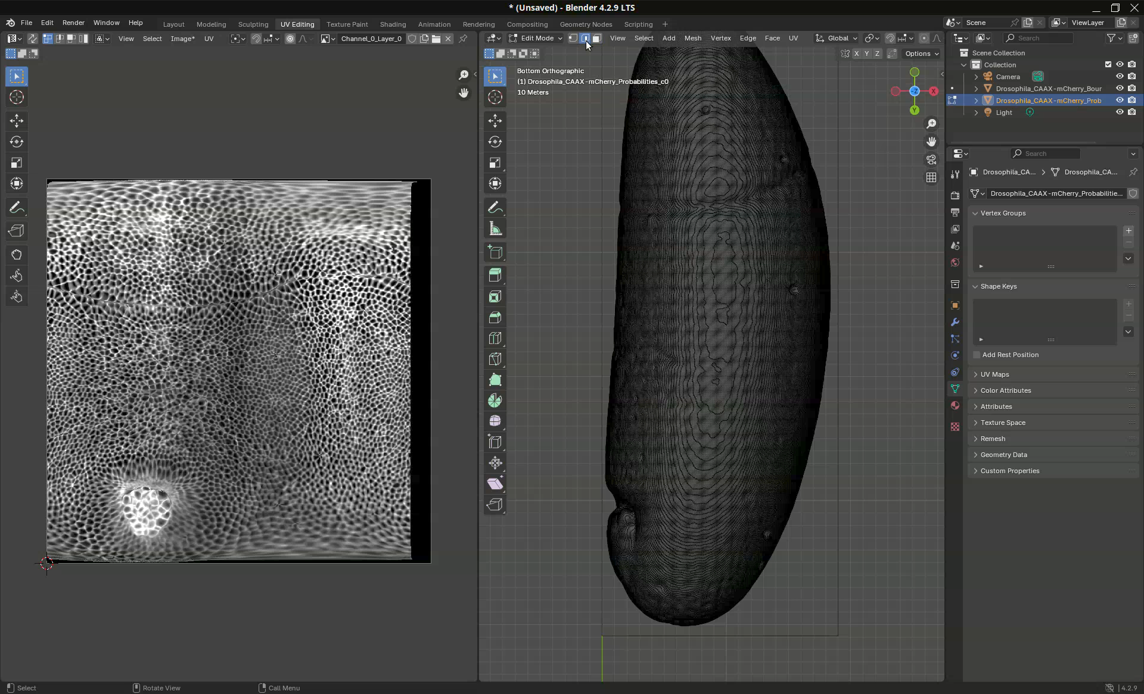
Task: Toggle camera view icon in viewport
Action: coord(931,160)
